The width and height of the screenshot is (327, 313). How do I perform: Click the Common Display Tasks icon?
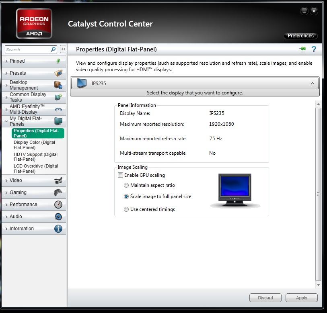click(58, 97)
